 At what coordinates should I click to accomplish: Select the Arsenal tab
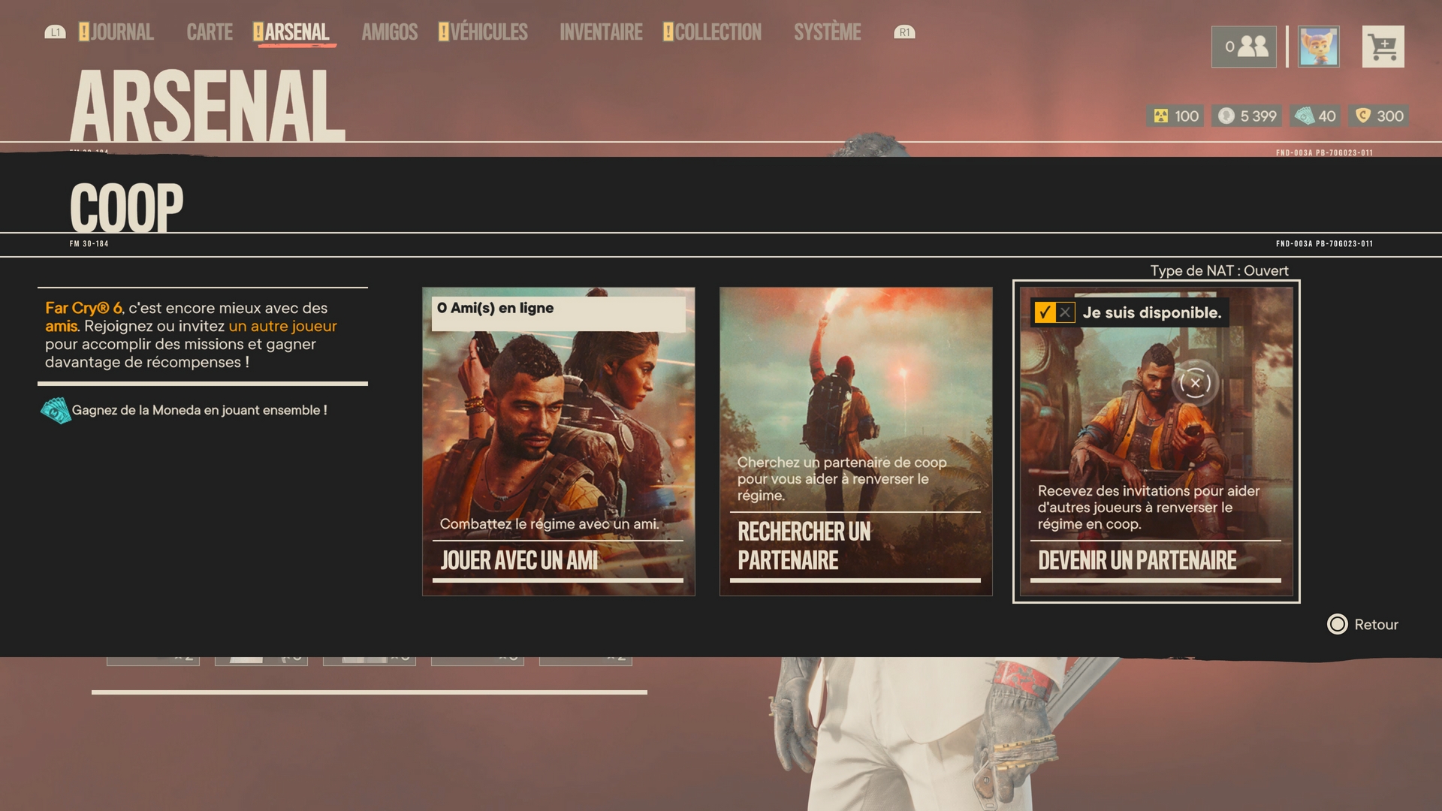click(291, 32)
